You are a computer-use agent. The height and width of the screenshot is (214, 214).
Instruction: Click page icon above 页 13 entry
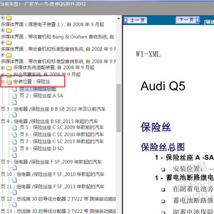(x=15, y=205)
